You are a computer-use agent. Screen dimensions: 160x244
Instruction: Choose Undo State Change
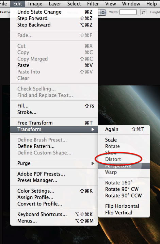(54, 12)
